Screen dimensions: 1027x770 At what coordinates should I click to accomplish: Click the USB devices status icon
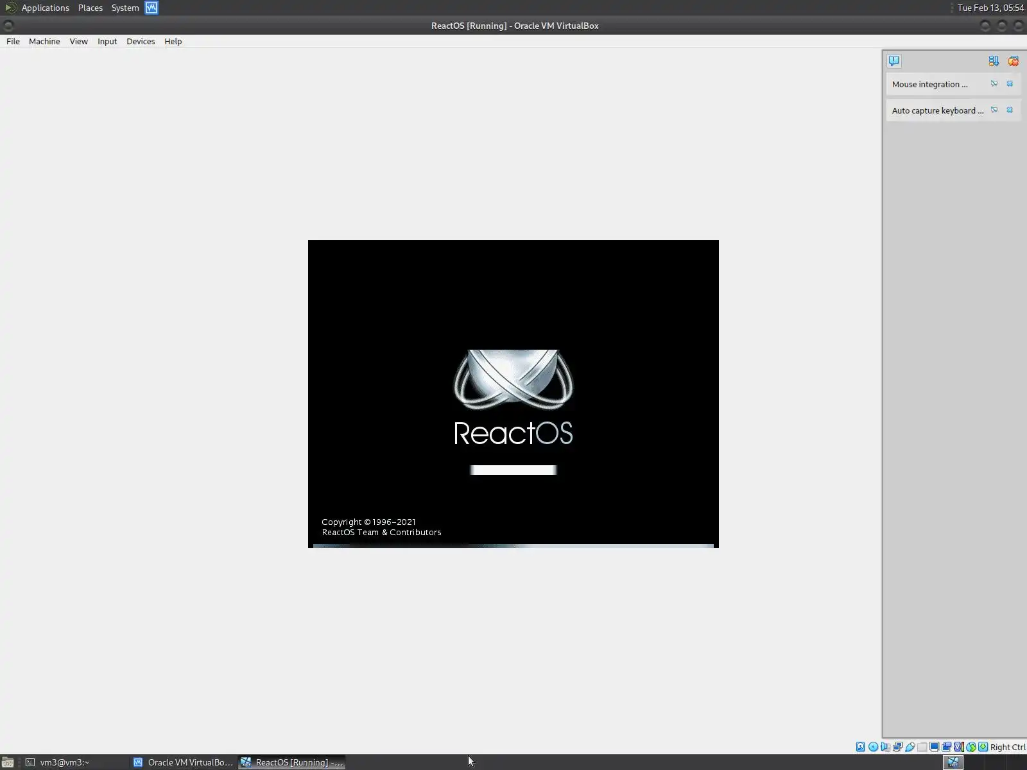tap(910, 747)
